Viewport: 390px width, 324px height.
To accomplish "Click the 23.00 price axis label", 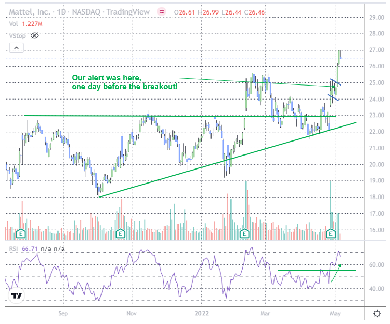I will (x=377, y=116).
